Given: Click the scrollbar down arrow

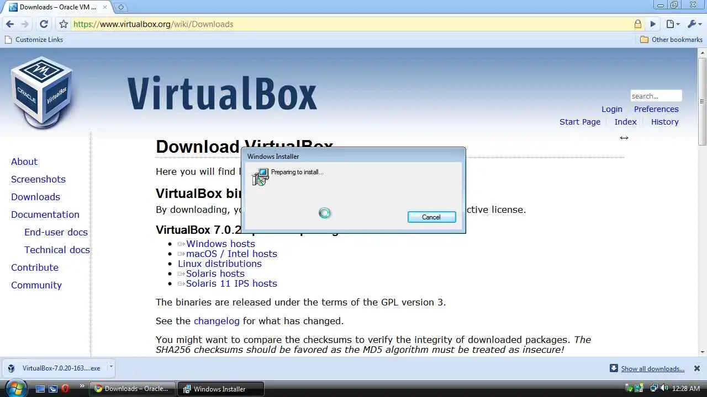Looking at the screenshot, I should pos(702,352).
